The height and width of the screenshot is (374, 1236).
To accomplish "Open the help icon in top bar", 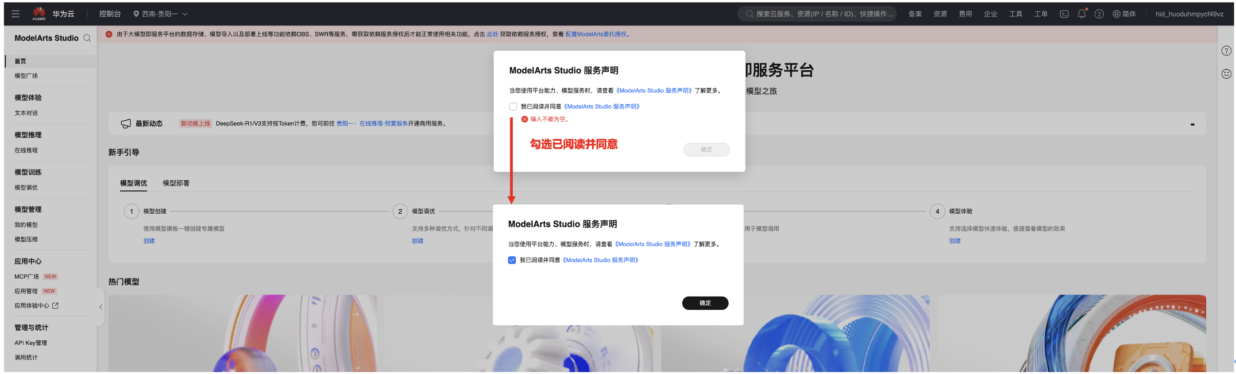I will [1099, 14].
